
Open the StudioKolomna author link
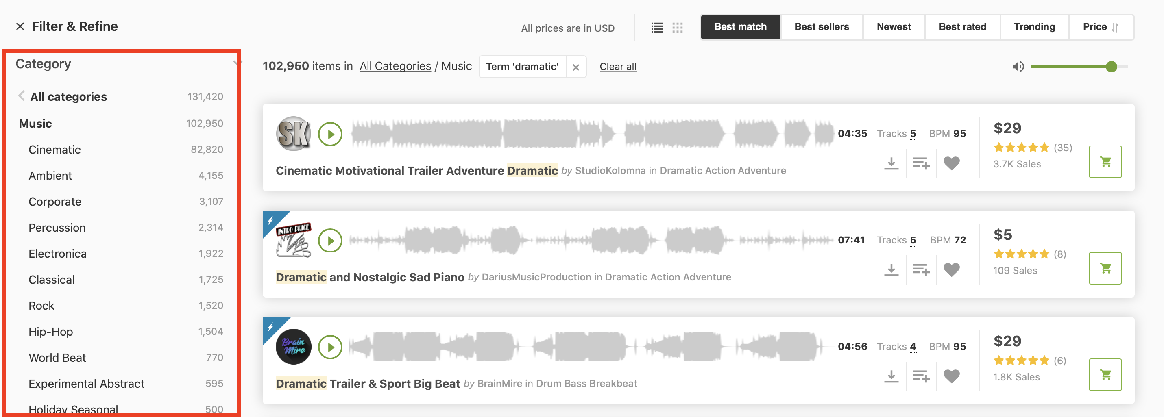click(610, 171)
